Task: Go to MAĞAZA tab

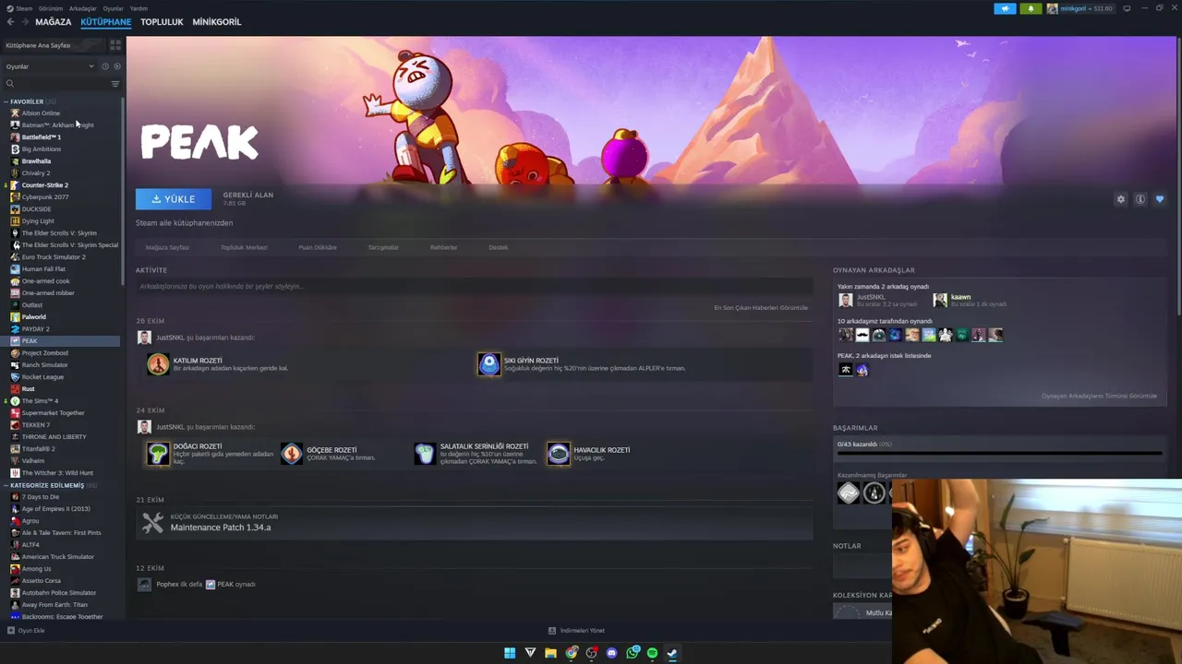Action: pos(53,21)
